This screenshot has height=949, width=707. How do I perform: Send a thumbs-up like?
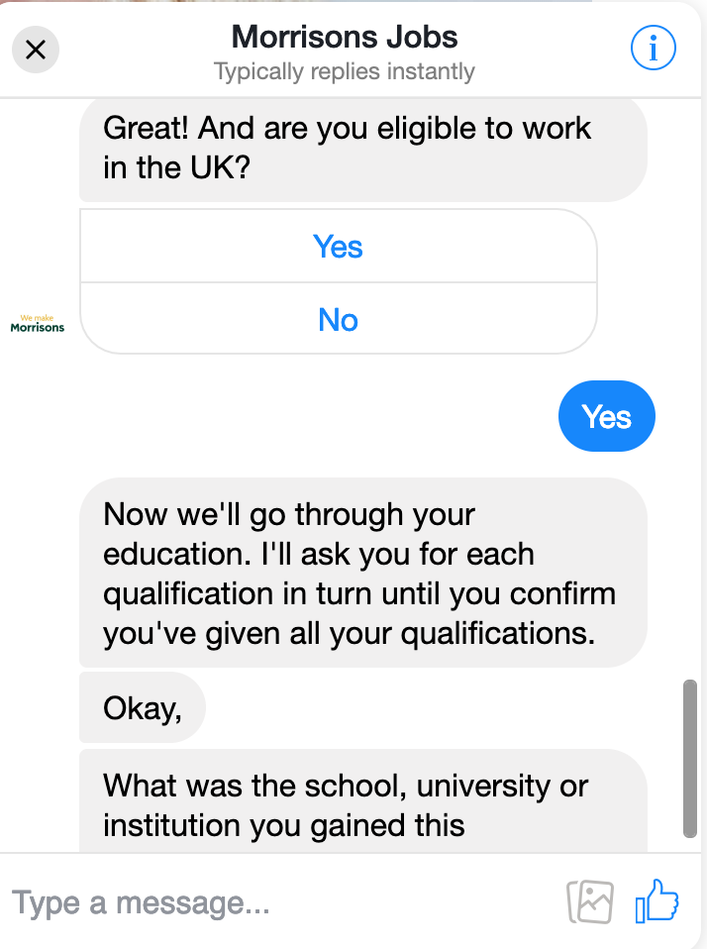(x=656, y=901)
